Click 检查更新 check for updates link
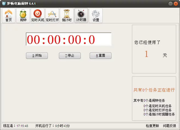The height and width of the screenshot is (130, 180). [152, 126]
